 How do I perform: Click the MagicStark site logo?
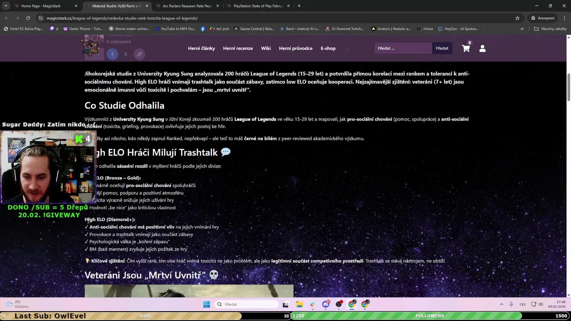[91, 48]
